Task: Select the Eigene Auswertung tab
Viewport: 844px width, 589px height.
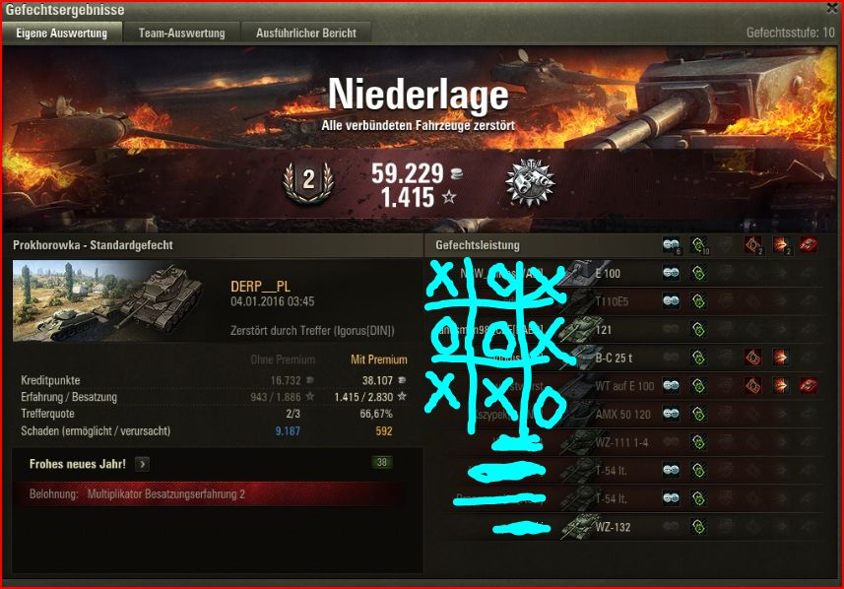Action: [x=62, y=33]
